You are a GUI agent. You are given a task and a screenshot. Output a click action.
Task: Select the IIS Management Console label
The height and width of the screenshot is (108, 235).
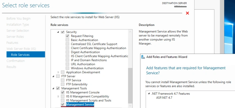(83, 92)
